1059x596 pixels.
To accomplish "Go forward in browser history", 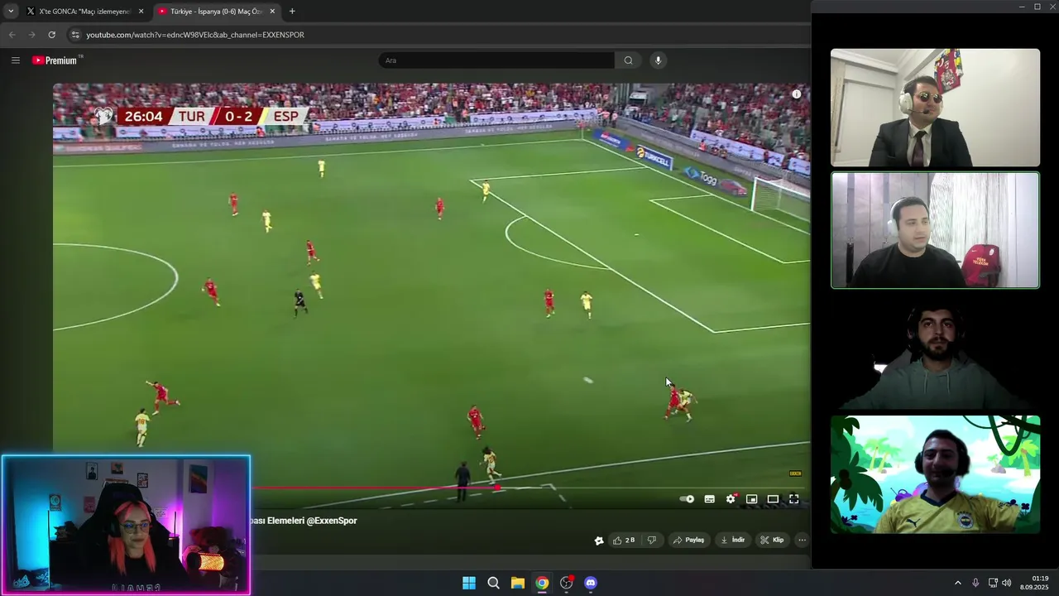I will coord(31,35).
